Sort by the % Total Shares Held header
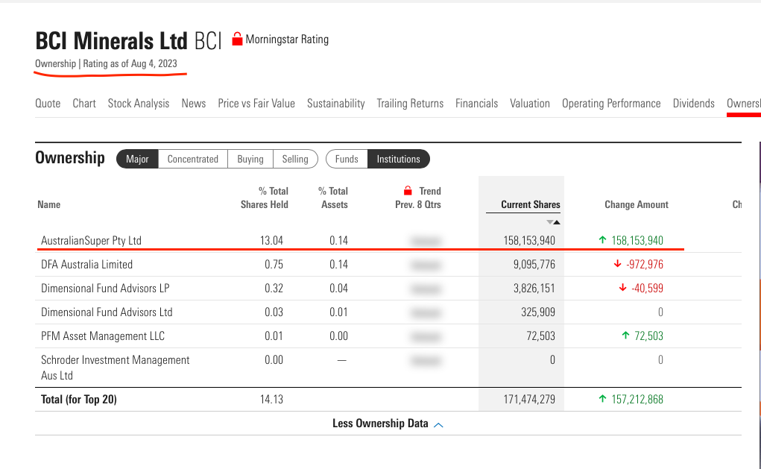 click(265, 198)
